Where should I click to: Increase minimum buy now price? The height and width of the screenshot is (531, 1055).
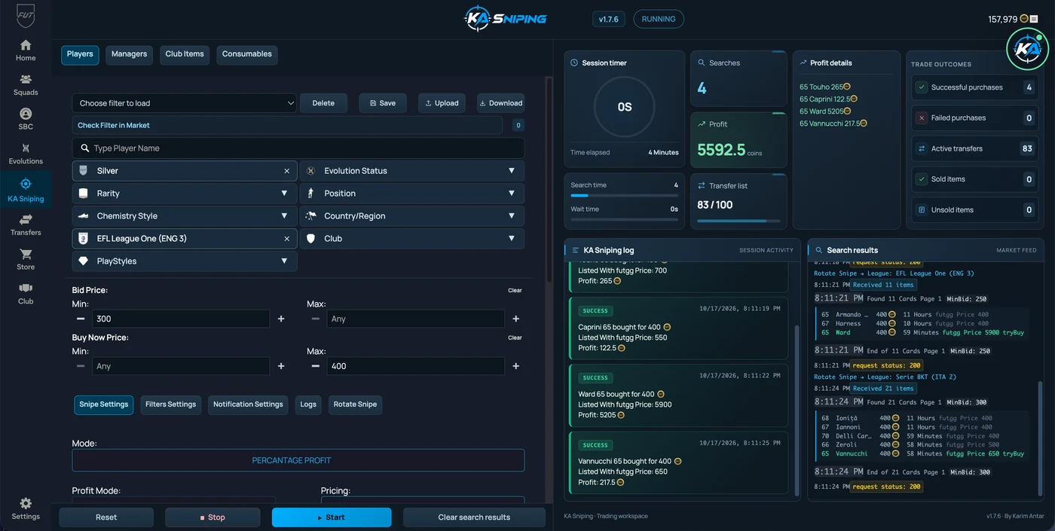point(281,366)
